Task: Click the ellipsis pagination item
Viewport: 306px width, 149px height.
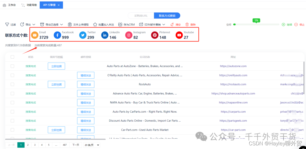Action: tap(56, 145)
